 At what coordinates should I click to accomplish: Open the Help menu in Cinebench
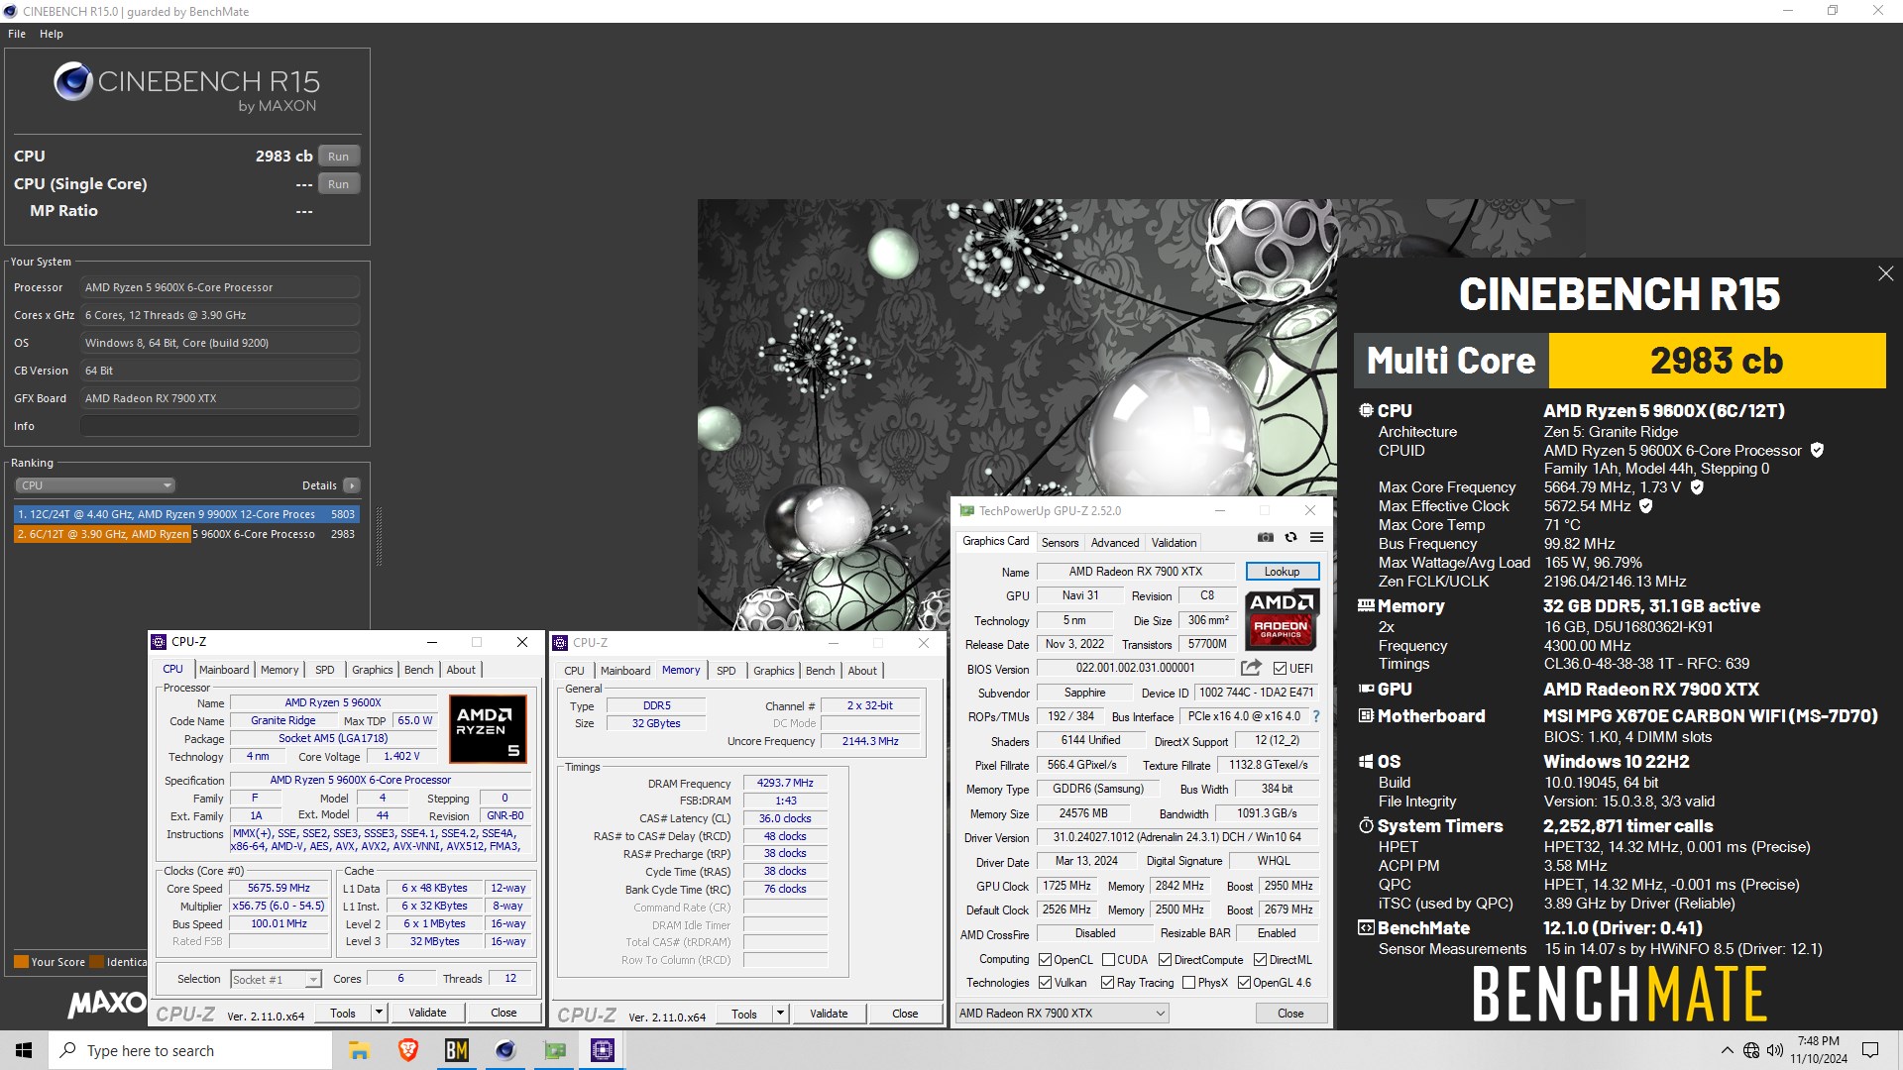click(x=52, y=34)
